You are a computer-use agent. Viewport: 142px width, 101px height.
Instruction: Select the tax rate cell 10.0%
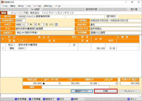[111, 48]
